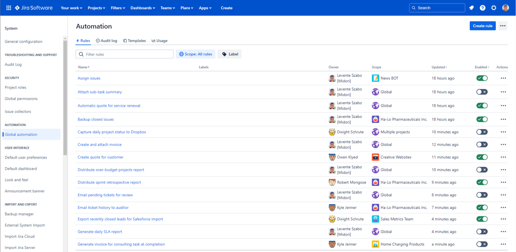Open the more options button beside Create rule

click(502, 26)
